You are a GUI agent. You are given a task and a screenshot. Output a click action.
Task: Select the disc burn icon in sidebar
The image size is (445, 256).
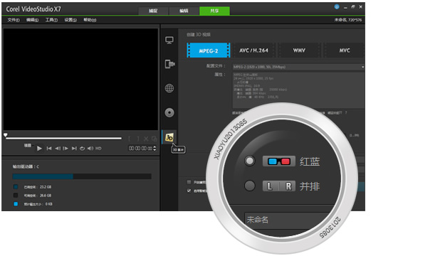[x=169, y=112]
